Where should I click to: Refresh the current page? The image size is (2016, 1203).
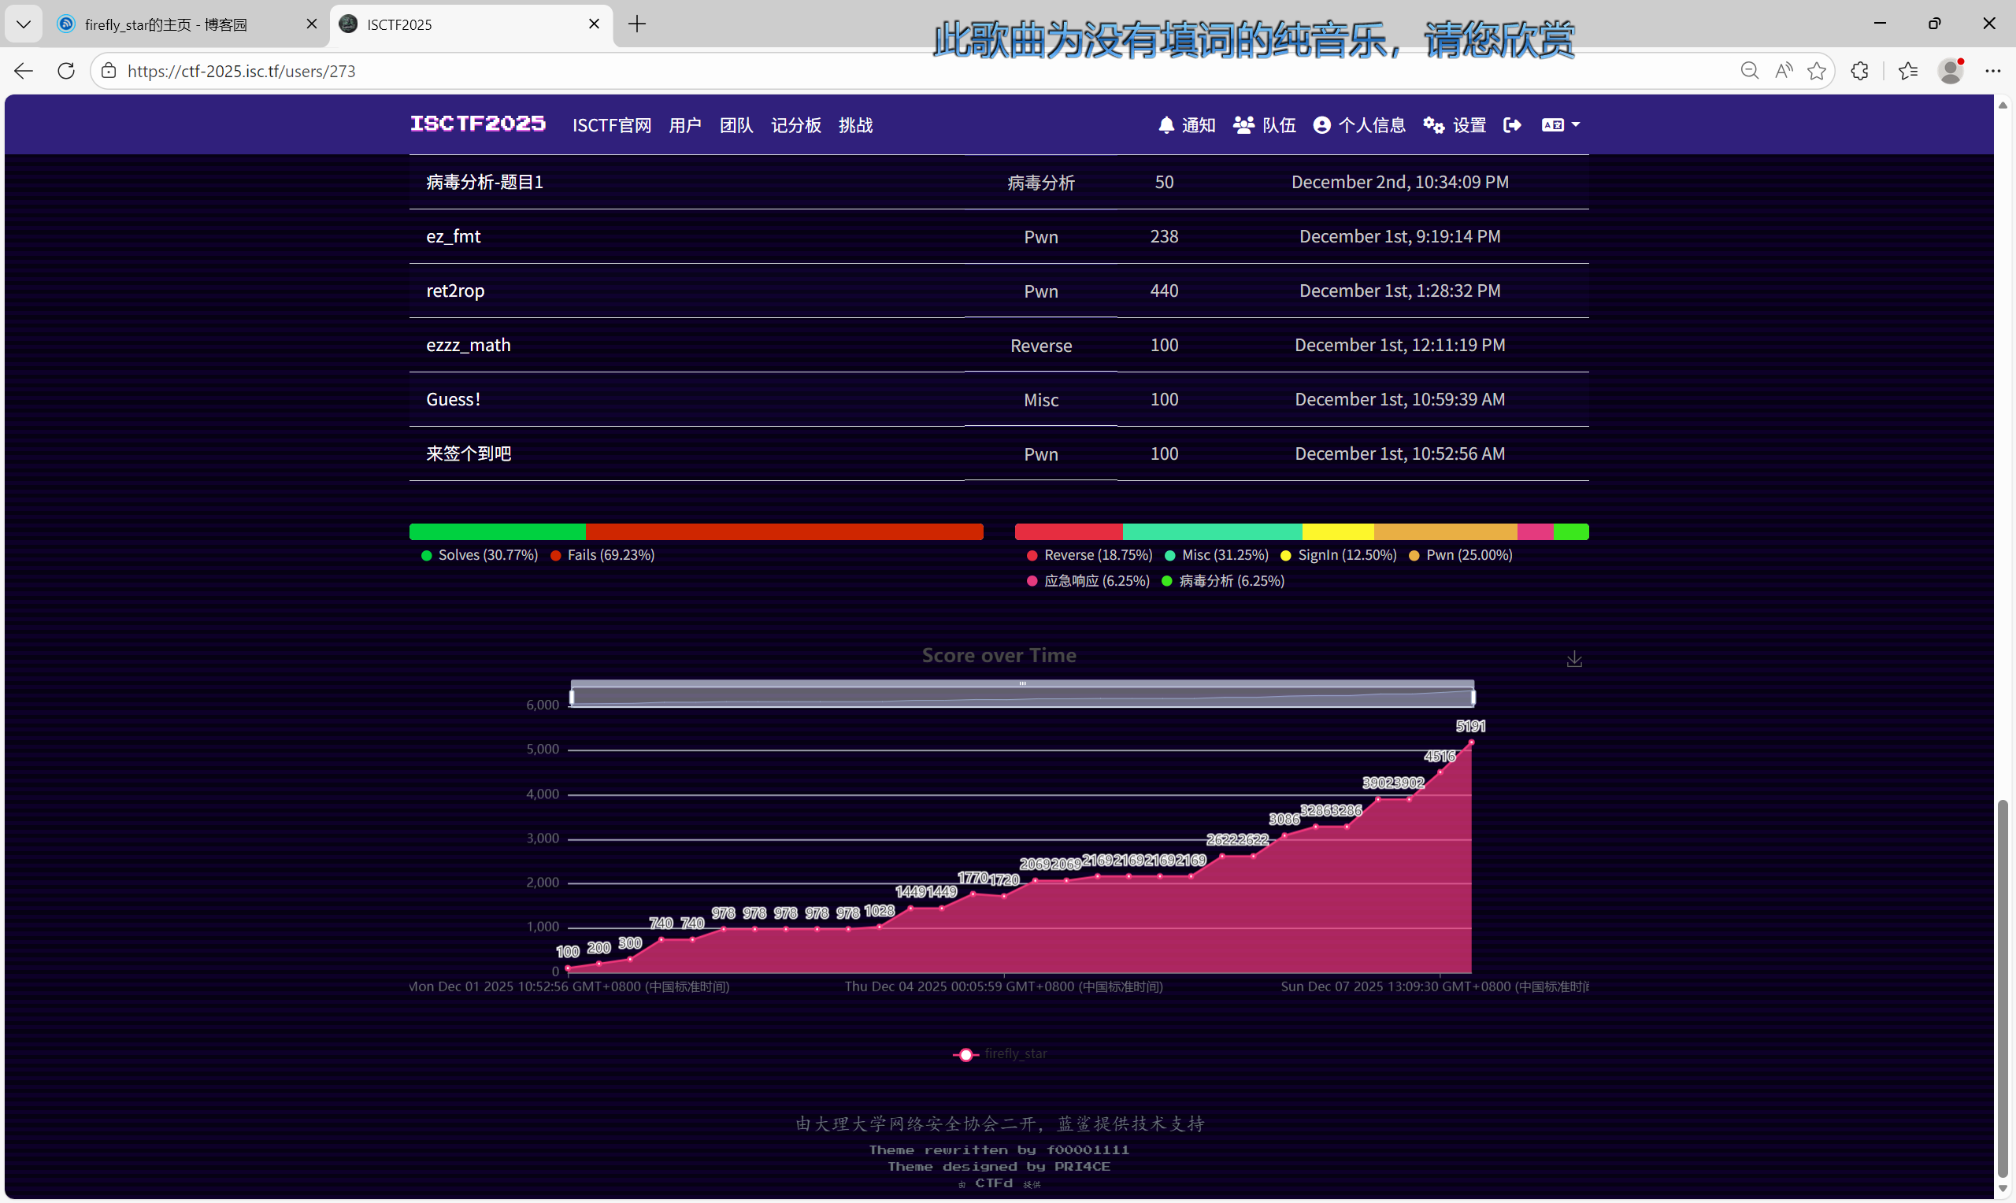tap(66, 71)
